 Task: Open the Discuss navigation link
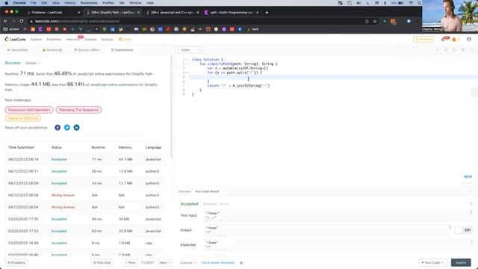coord(107,40)
